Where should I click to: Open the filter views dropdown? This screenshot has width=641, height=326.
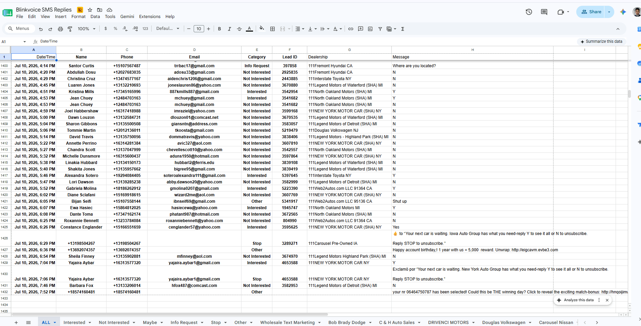point(391,29)
